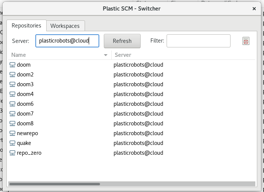Select the quake repository name
264x192 pixels.
tap(24, 143)
